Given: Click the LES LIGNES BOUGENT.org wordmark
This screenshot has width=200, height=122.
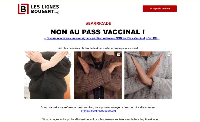Looking at the screenshot, I should pos(45,9).
